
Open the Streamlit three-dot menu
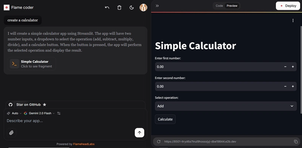[x=293, y=21]
